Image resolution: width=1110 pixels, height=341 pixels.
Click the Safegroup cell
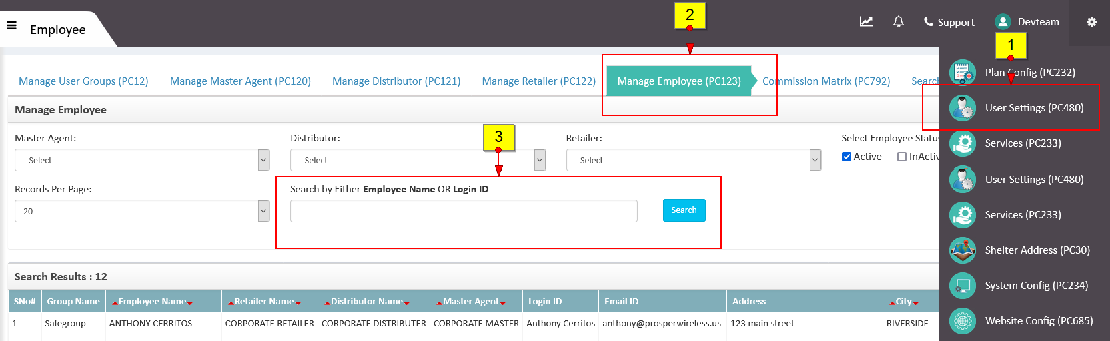(65, 324)
